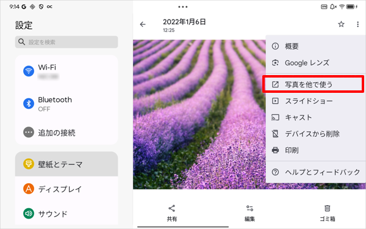Open 概要 info menu entry

pyautogui.click(x=315, y=46)
